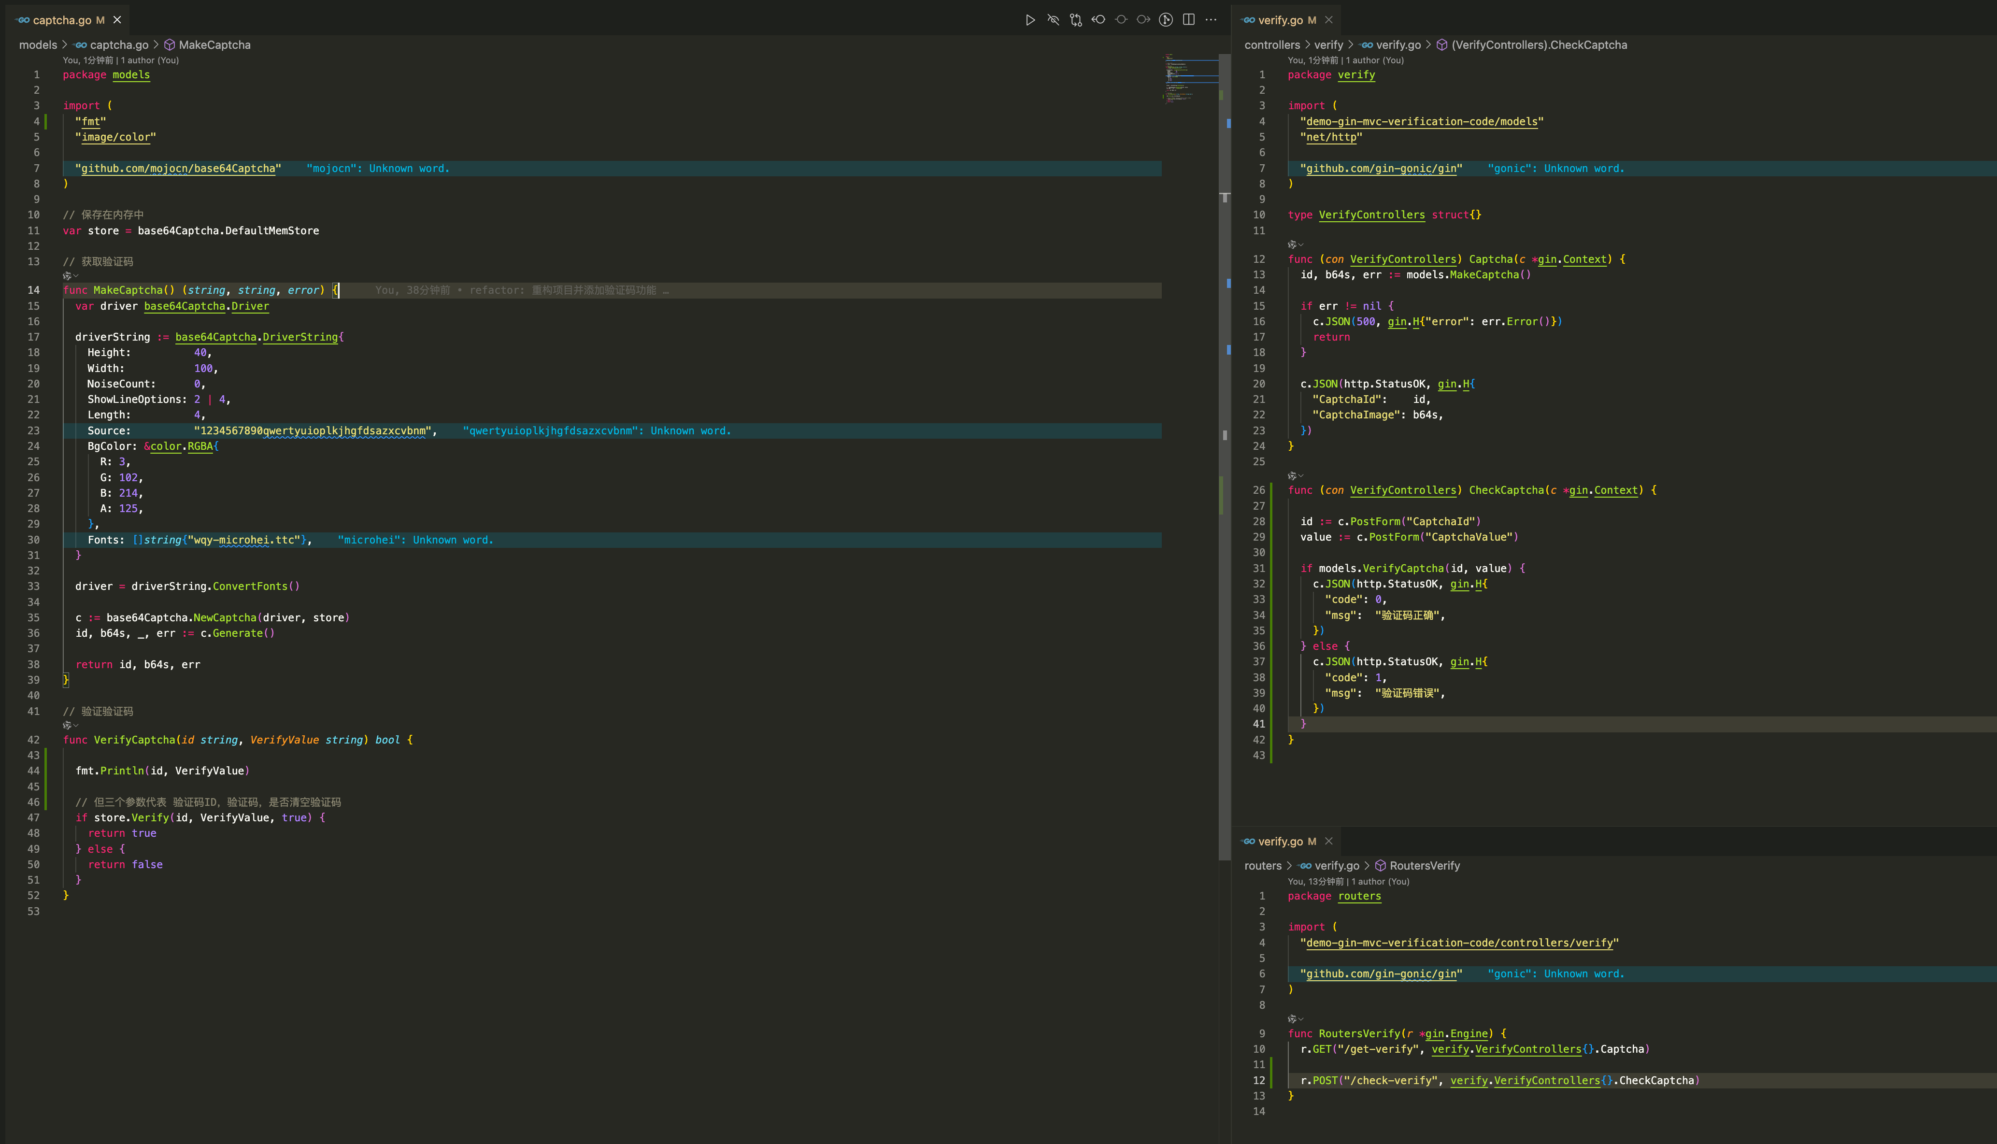Split the editor to the right

pos(1189,20)
